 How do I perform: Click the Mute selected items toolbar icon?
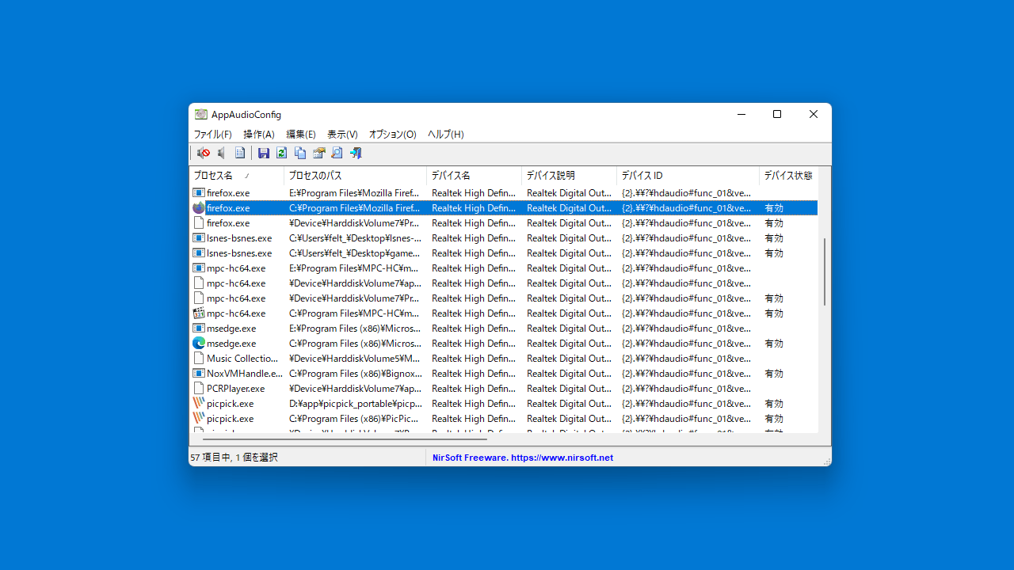204,153
